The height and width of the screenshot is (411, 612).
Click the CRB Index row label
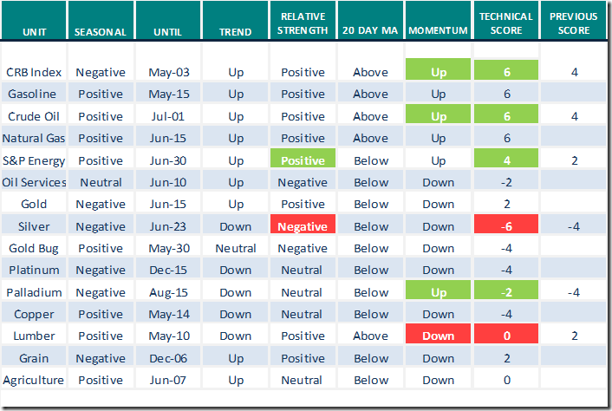coord(33,72)
